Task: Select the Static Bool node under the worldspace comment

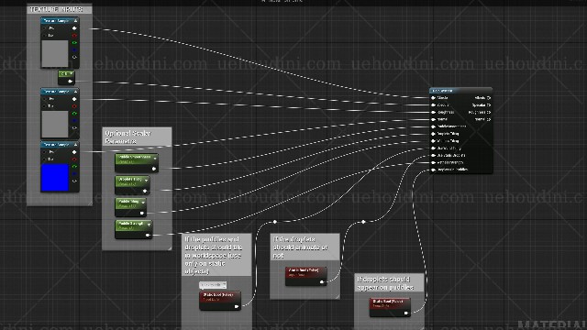Action: [220, 301]
